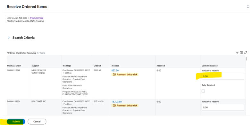This screenshot has height=125, width=250.
Task: Focus Amount to Receive field for PO-000112348
Action: tap(223, 76)
